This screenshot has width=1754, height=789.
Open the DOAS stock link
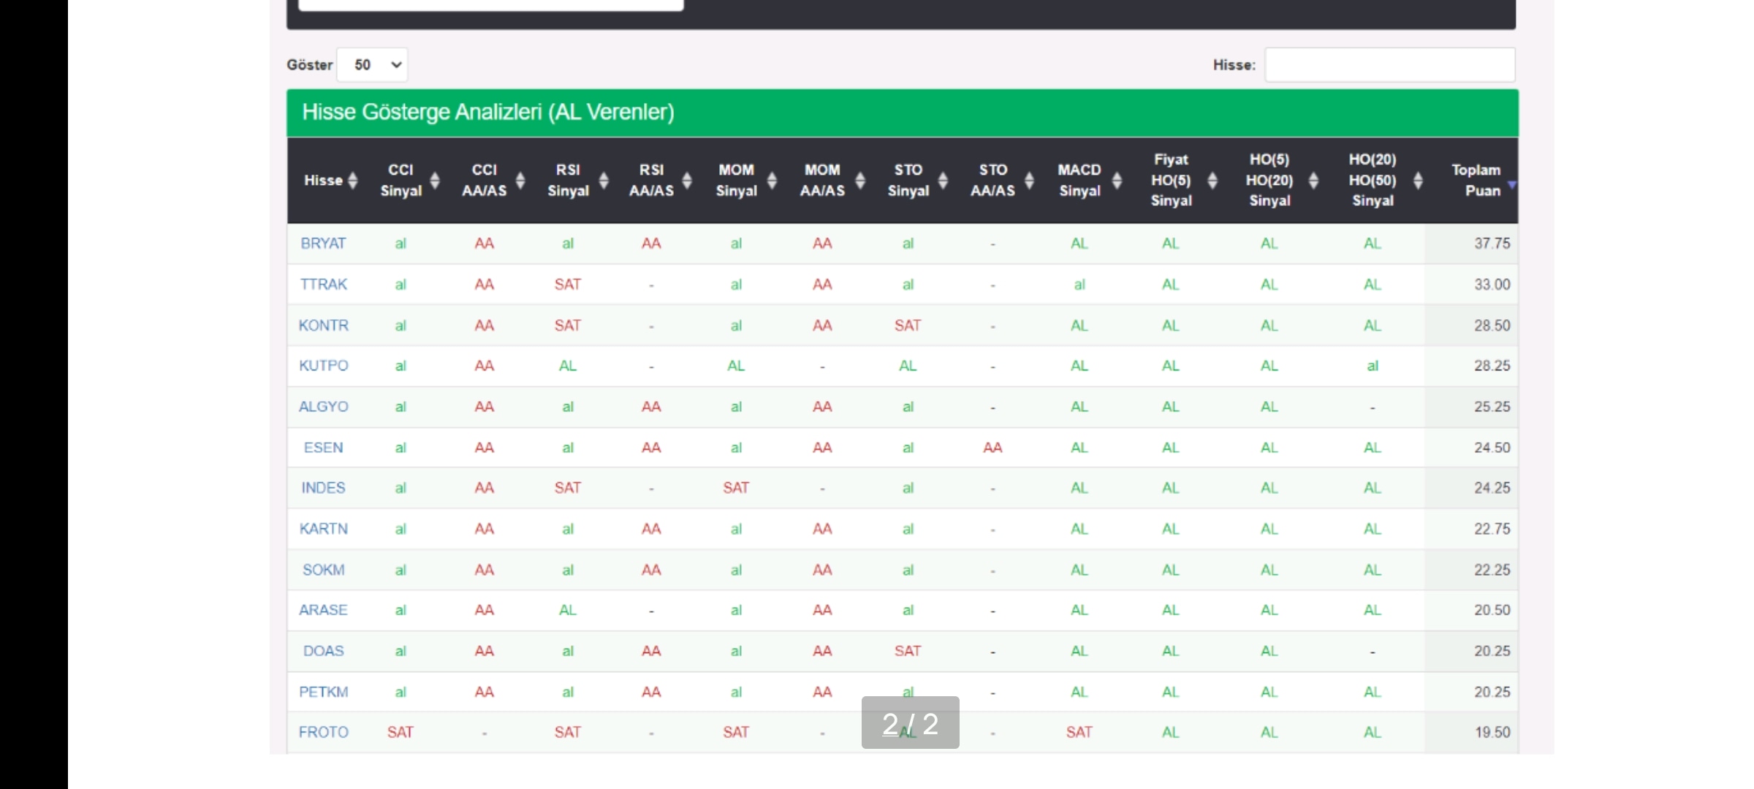(323, 650)
